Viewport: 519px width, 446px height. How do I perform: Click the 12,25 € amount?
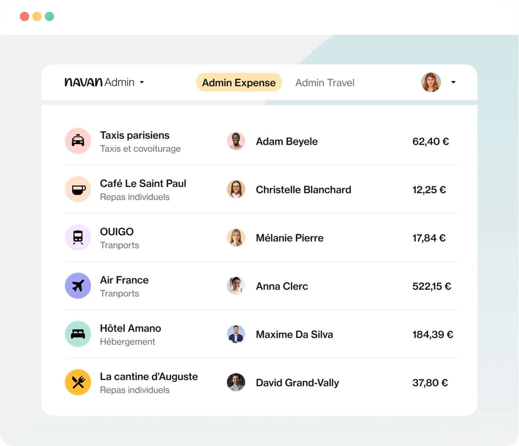[429, 190]
